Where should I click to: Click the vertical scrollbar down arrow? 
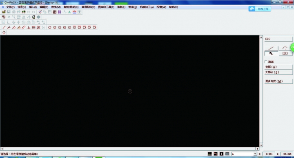261,145
